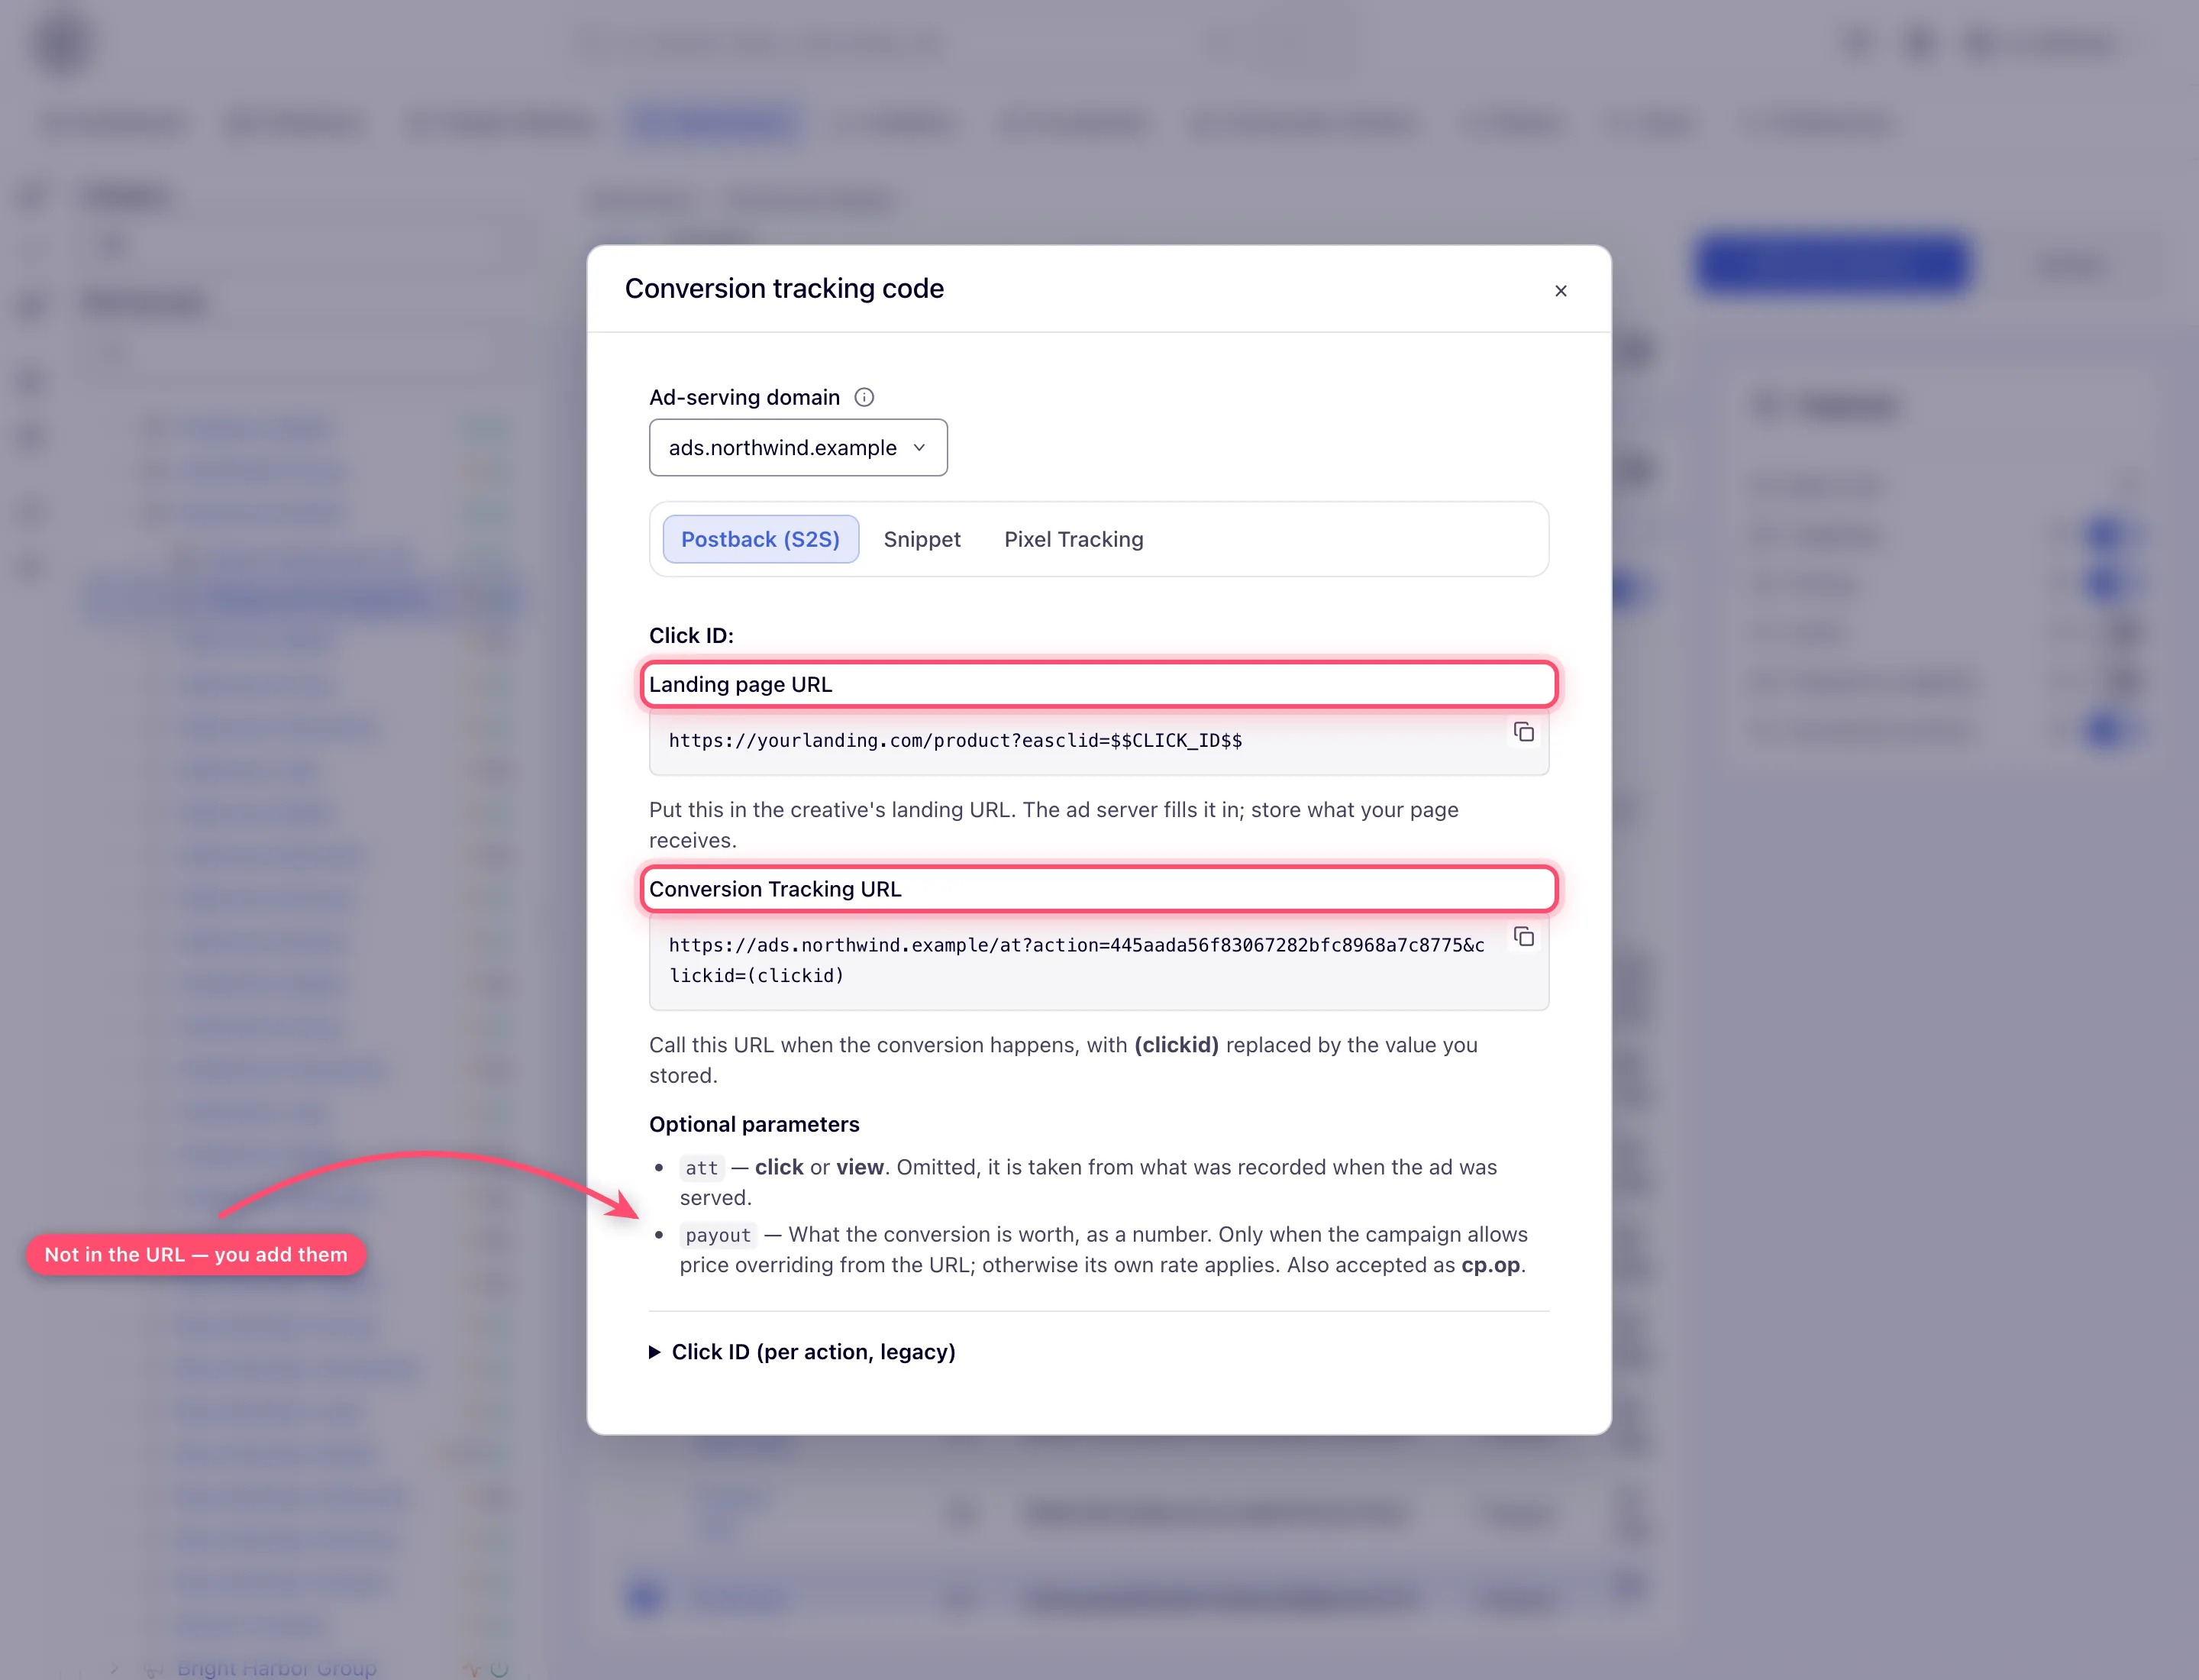The width and height of the screenshot is (2199, 1680).
Task: Click the conversion tracking URL code text
Action: coord(1077,960)
